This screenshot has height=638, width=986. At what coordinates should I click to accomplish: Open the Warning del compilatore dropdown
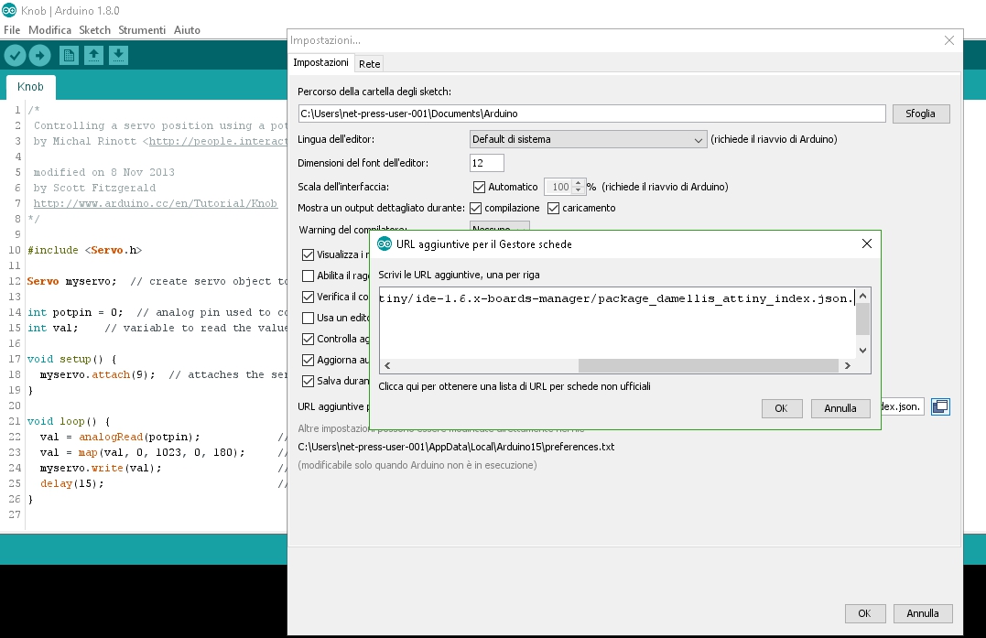click(500, 226)
